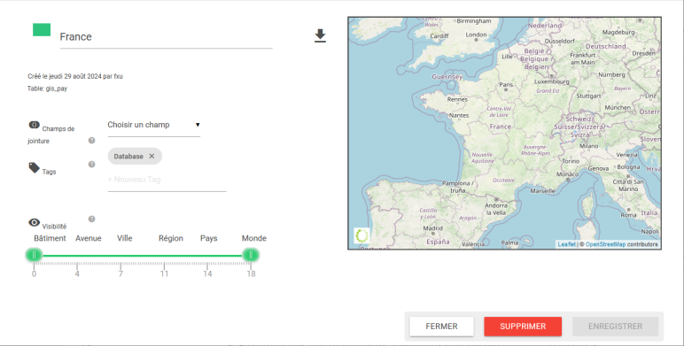Open the OpenStreetMap attribution link

[605, 244]
